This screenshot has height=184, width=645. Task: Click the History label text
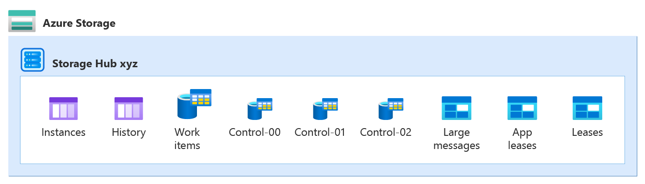(129, 133)
